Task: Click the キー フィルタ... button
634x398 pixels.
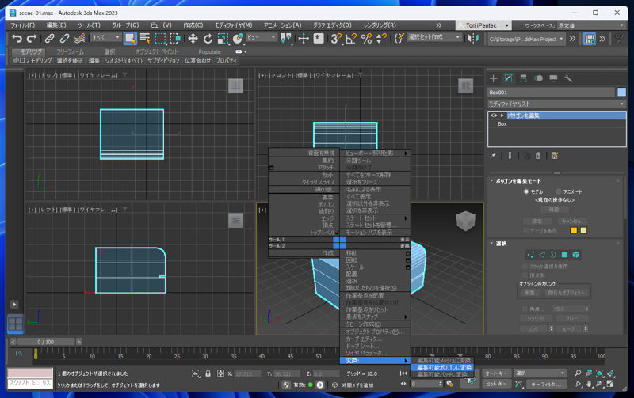Action: [x=545, y=385]
